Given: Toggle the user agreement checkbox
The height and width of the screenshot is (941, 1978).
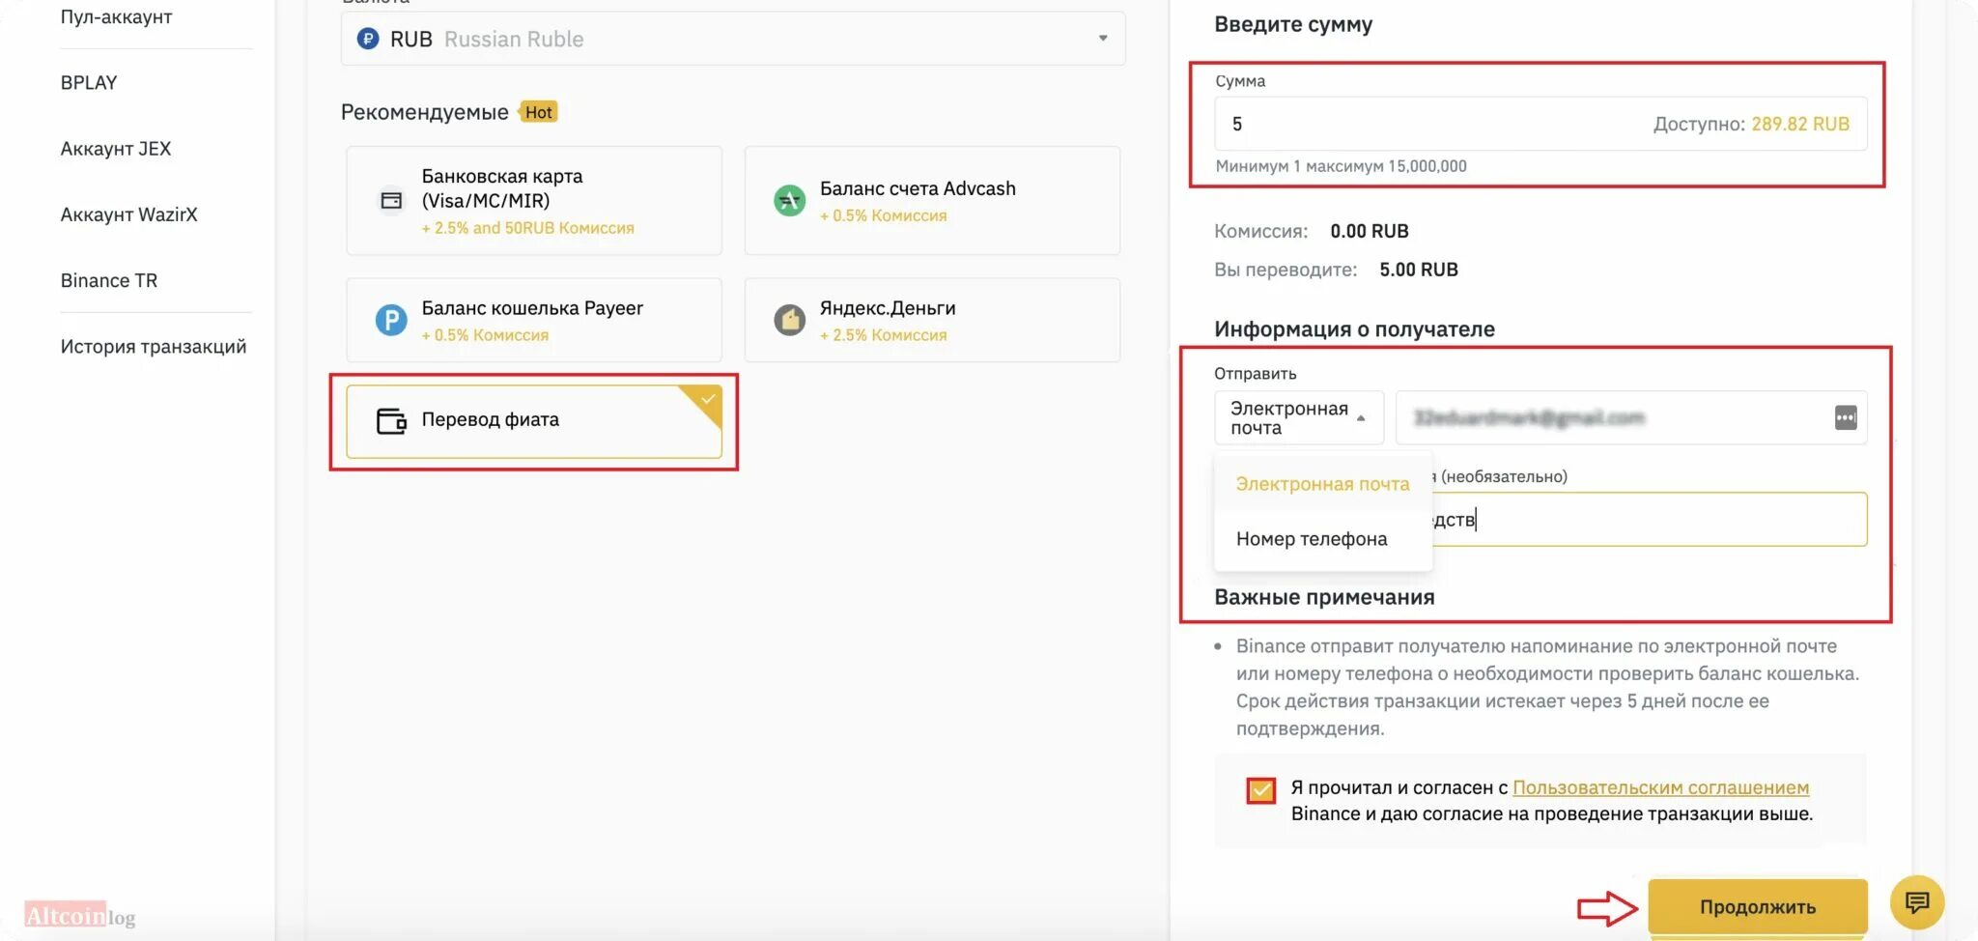Looking at the screenshot, I should point(1260,791).
